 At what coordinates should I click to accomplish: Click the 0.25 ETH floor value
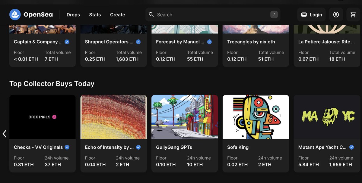point(95,59)
